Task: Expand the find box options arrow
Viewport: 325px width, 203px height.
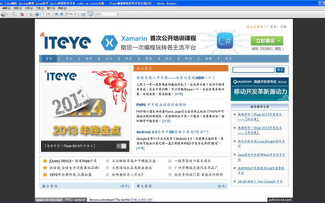Action: click(x=118, y=14)
